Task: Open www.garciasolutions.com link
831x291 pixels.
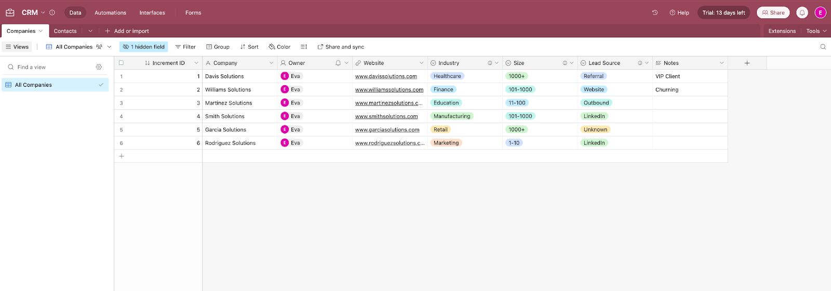Action: tap(387, 130)
